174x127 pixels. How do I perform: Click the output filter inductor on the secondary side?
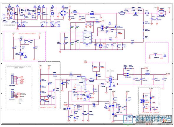(x=147, y=74)
